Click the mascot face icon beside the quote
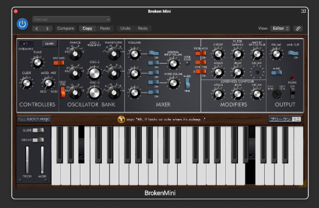319x208 pixels. click(x=121, y=119)
